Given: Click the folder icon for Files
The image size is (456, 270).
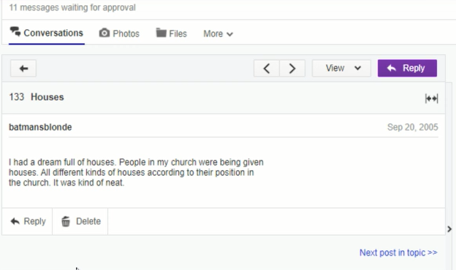Looking at the screenshot, I should pos(161,33).
